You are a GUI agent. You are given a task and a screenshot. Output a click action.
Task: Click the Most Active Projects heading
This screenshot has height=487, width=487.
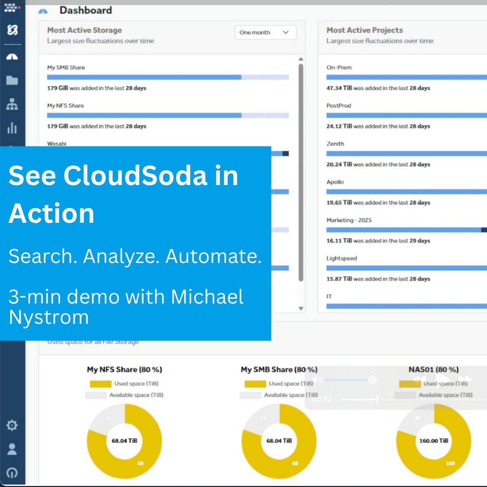pos(365,30)
